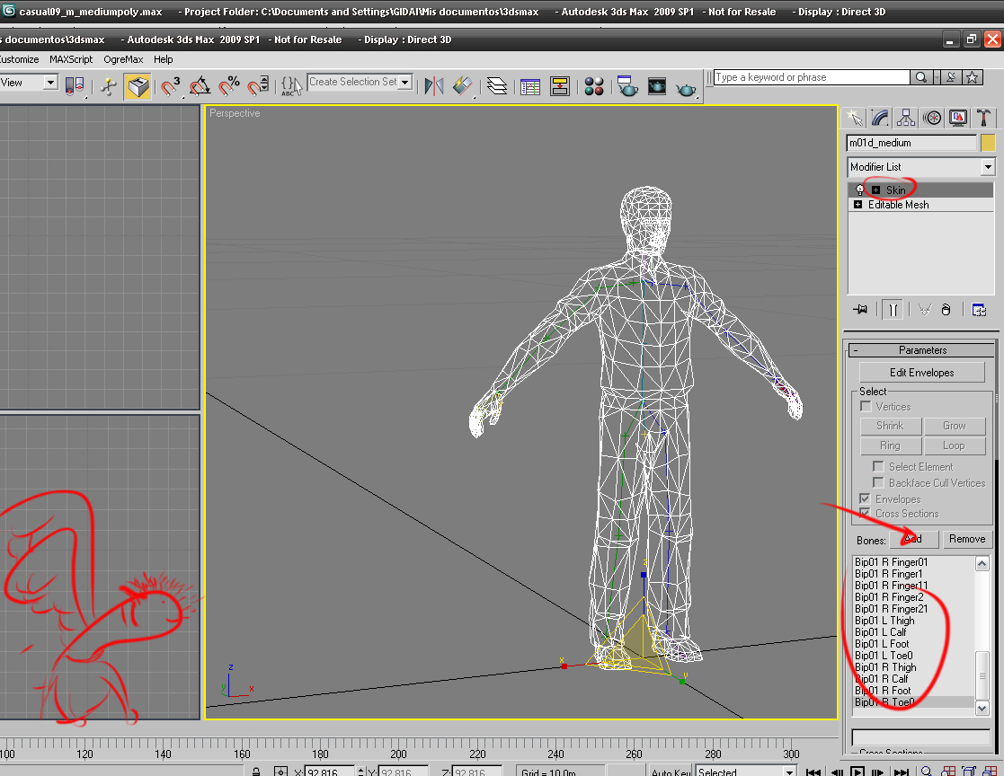
Task: Open the Material Editor icon
Action: (x=594, y=86)
